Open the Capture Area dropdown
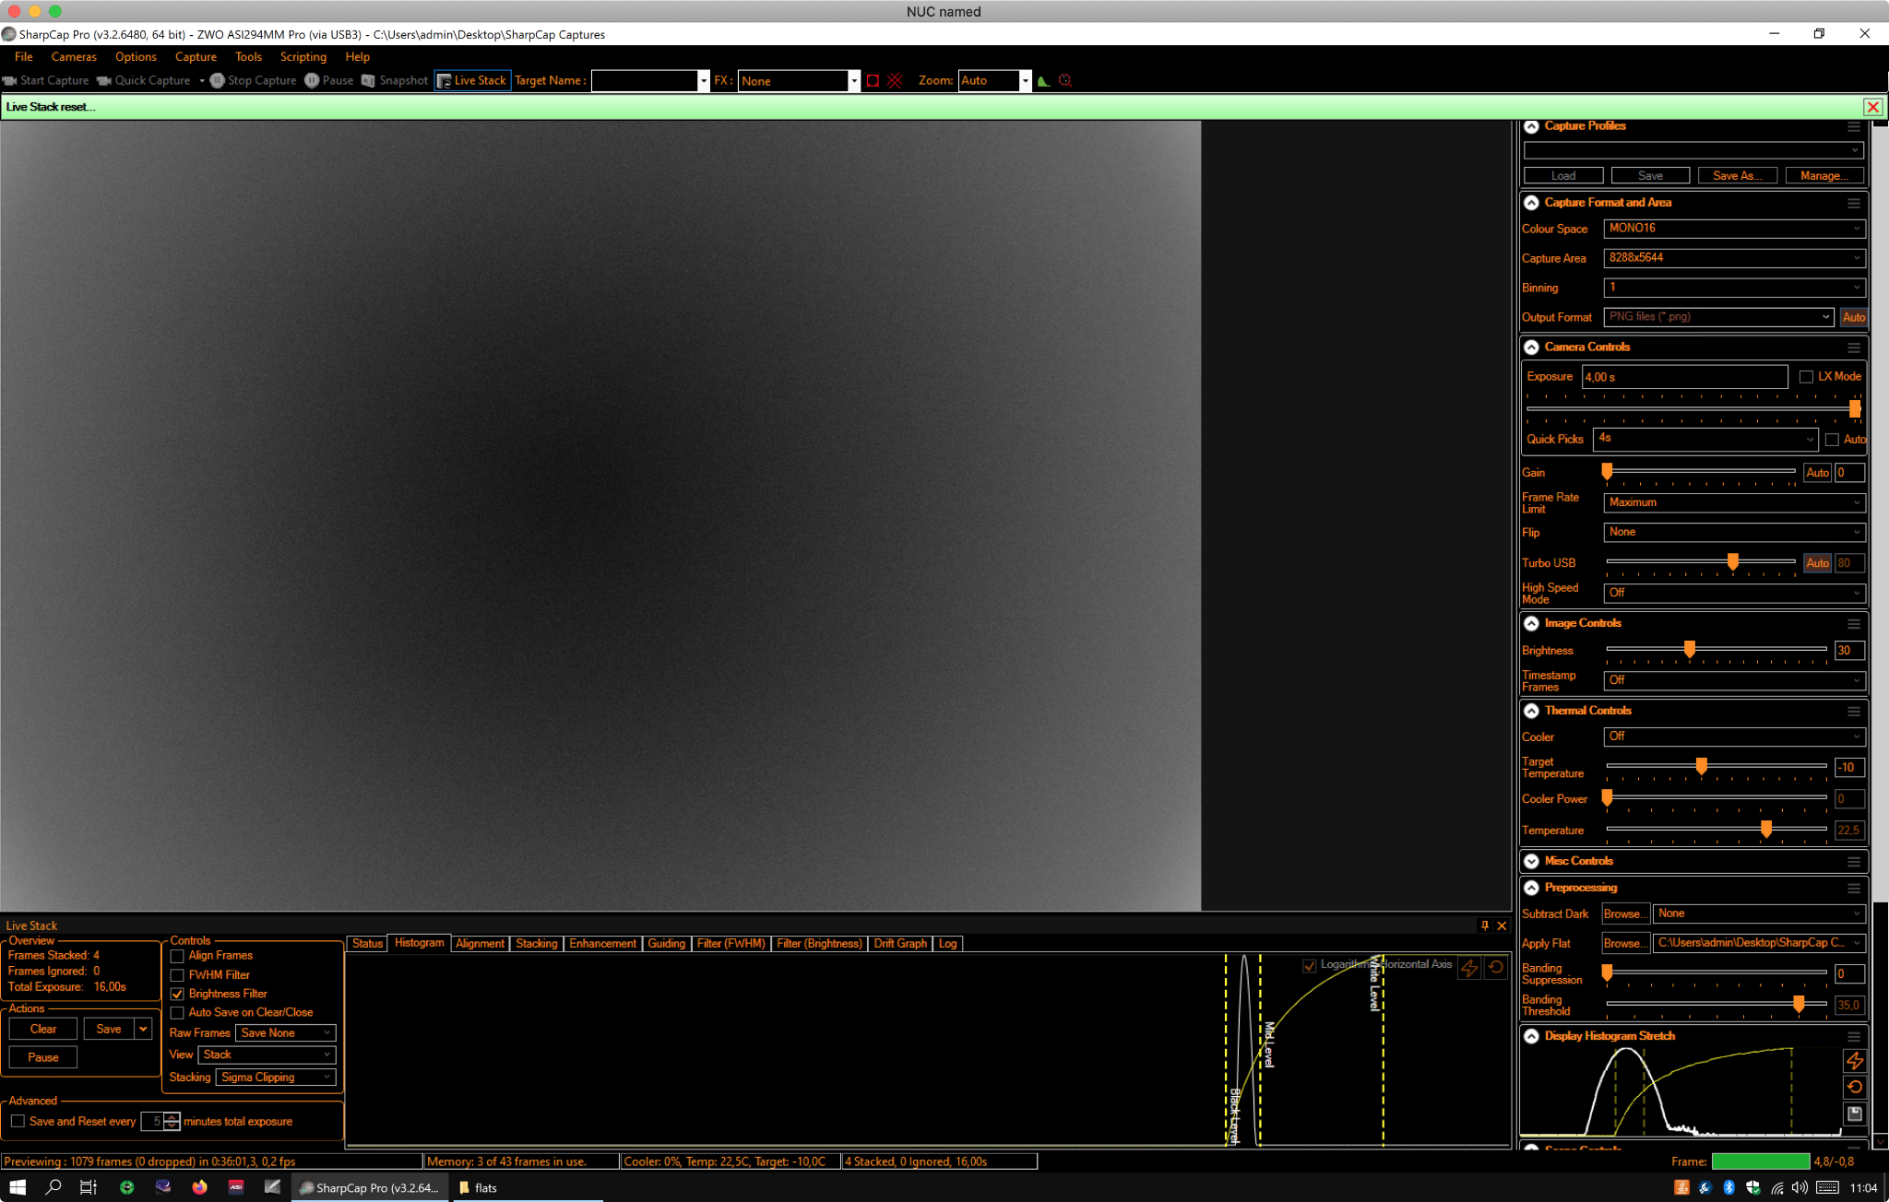1889x1202 pixels. point(1734,258)
